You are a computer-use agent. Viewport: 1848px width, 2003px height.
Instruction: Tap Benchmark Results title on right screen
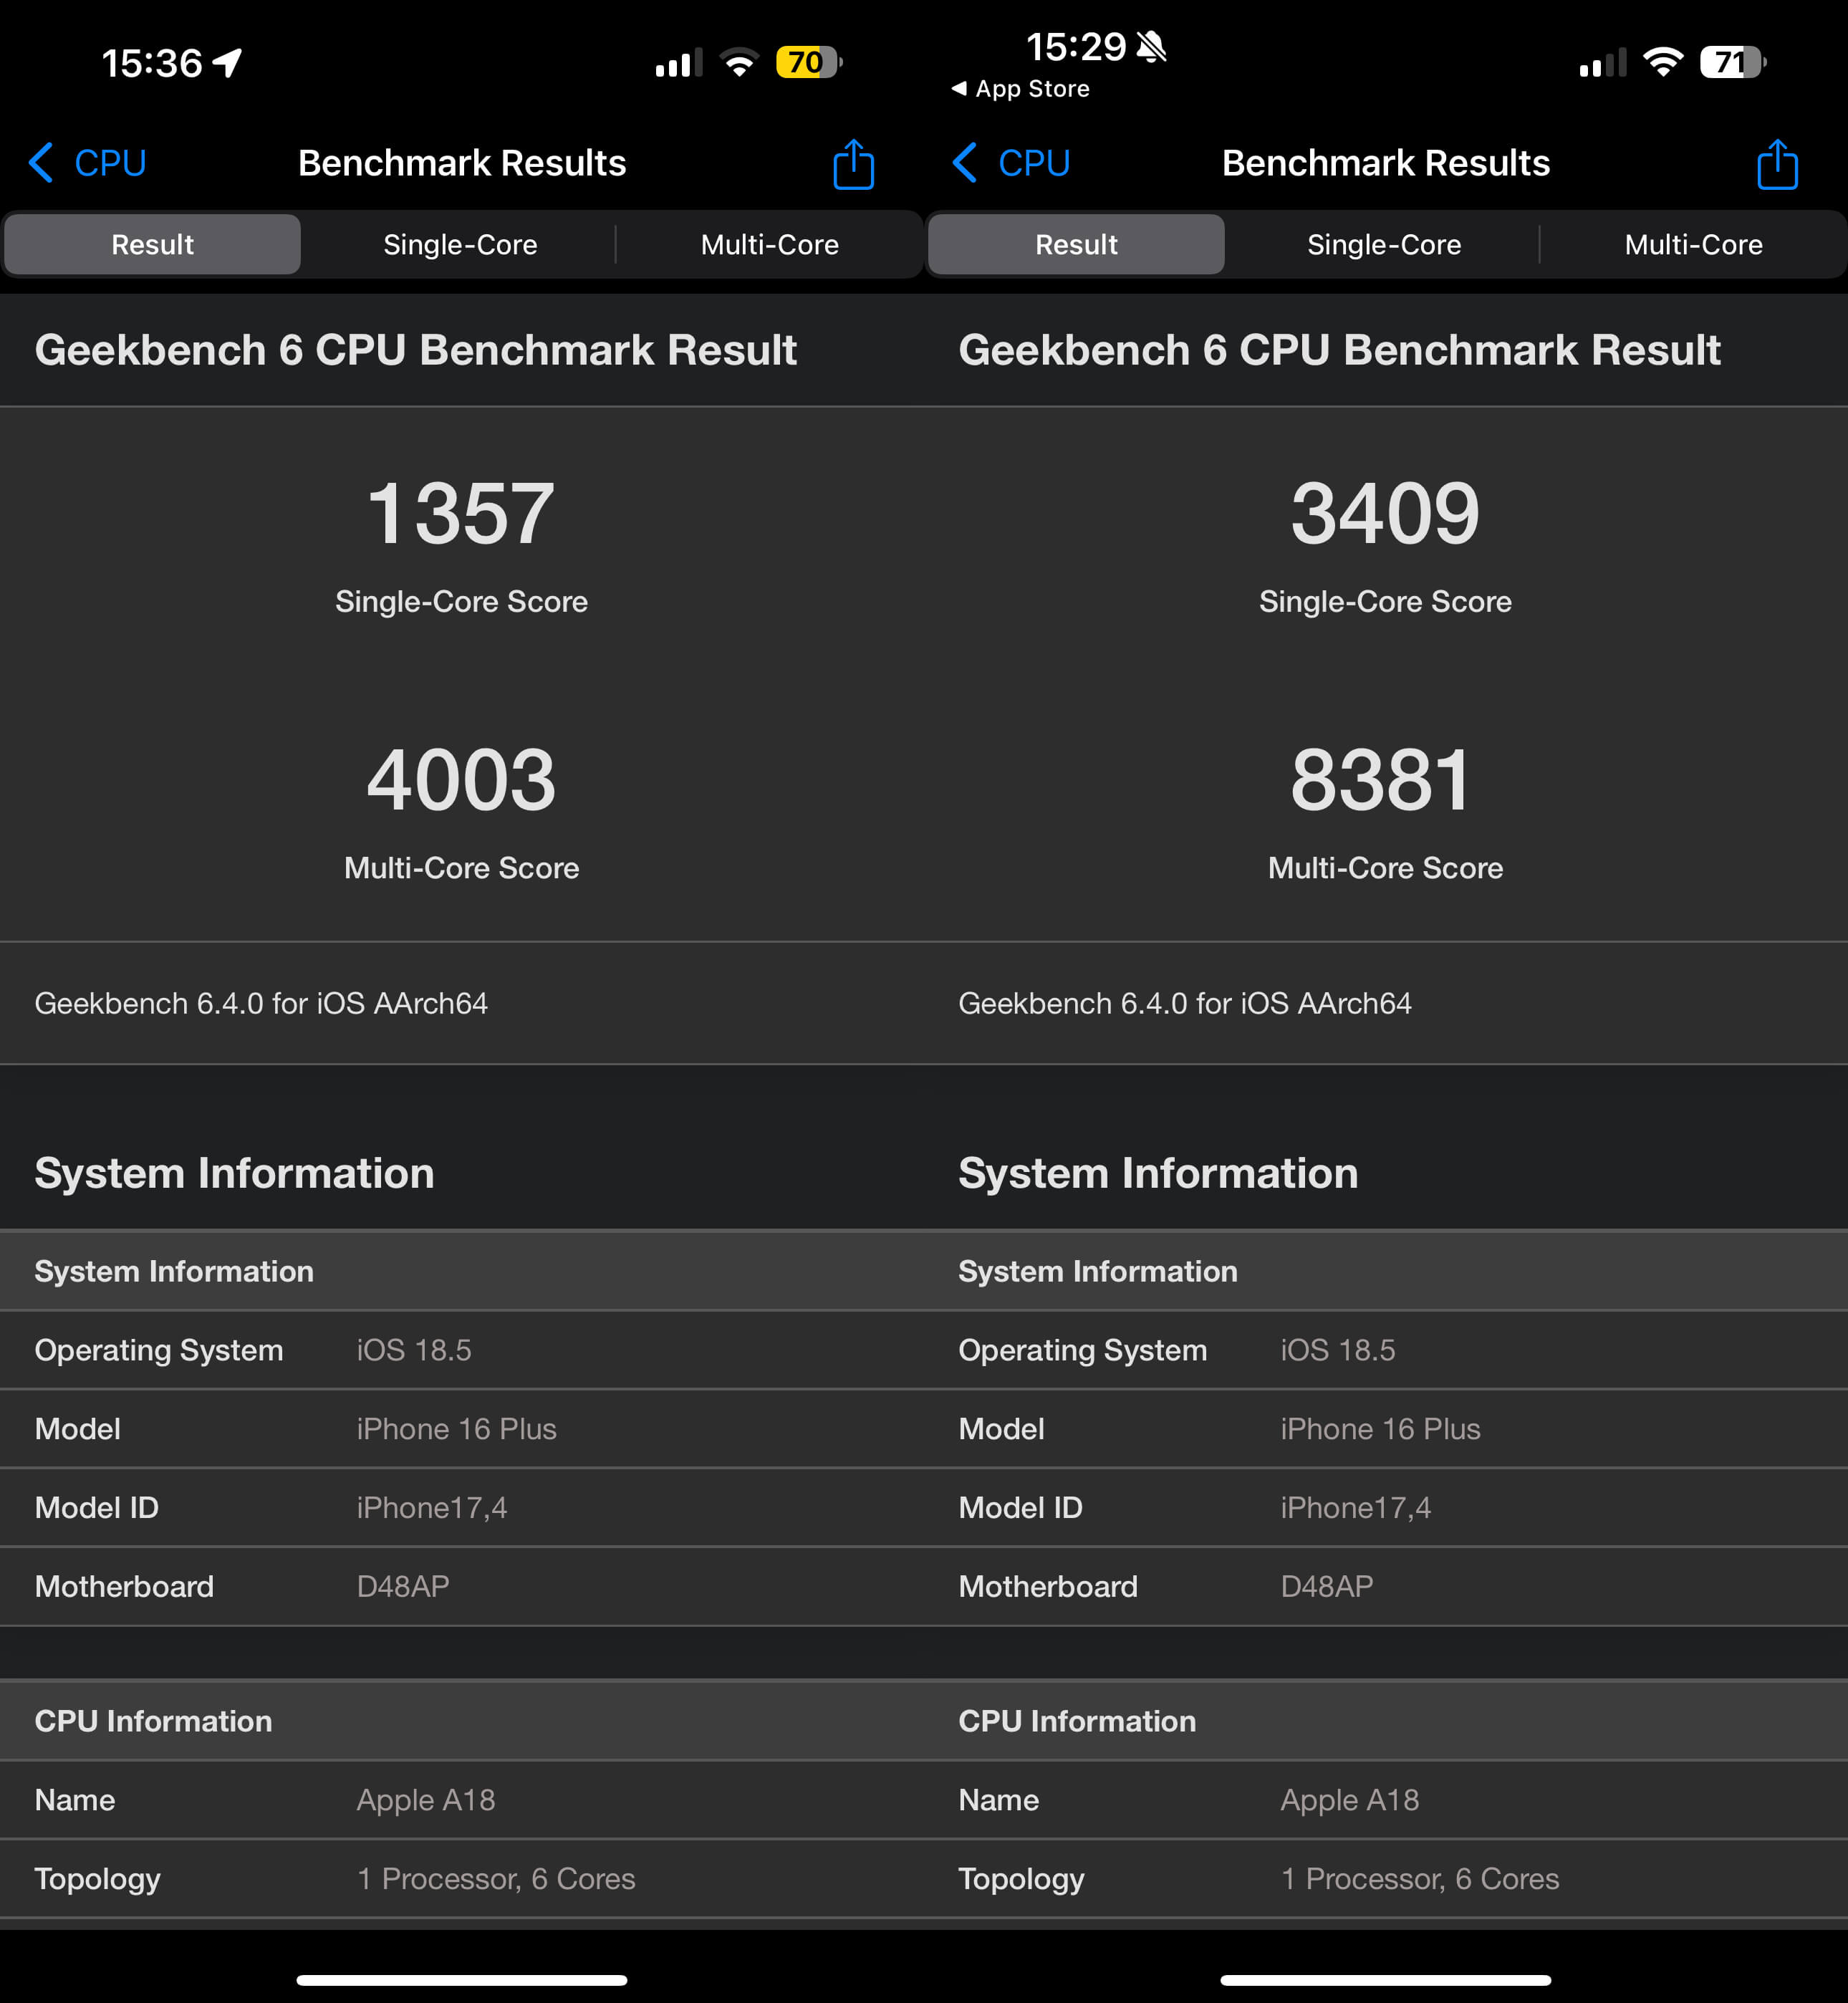[x=1386, y=163]
